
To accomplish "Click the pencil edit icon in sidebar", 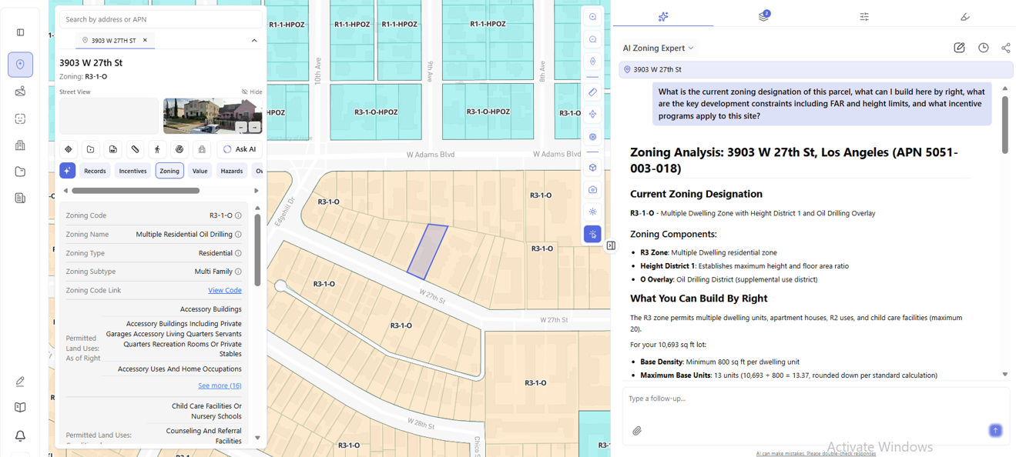I will [x=20, y=382].
